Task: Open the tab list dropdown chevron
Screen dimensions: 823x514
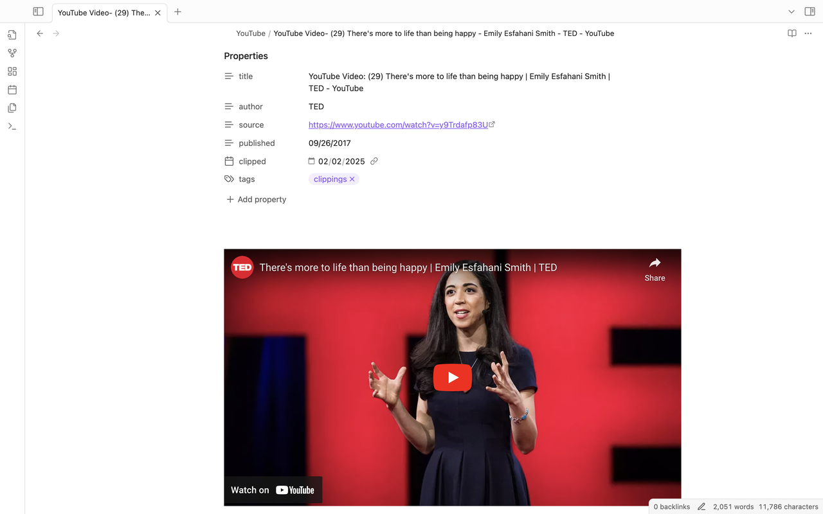Action: coord(791,12)
